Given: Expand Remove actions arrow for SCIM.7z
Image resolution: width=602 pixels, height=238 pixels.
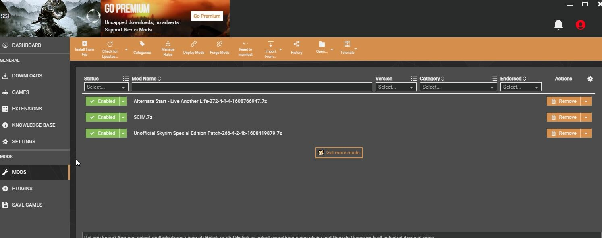Looking at the screenshot, I should click(x=586, y=117).
